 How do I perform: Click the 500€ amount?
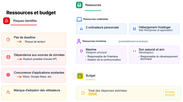click(x=93, y=94)
